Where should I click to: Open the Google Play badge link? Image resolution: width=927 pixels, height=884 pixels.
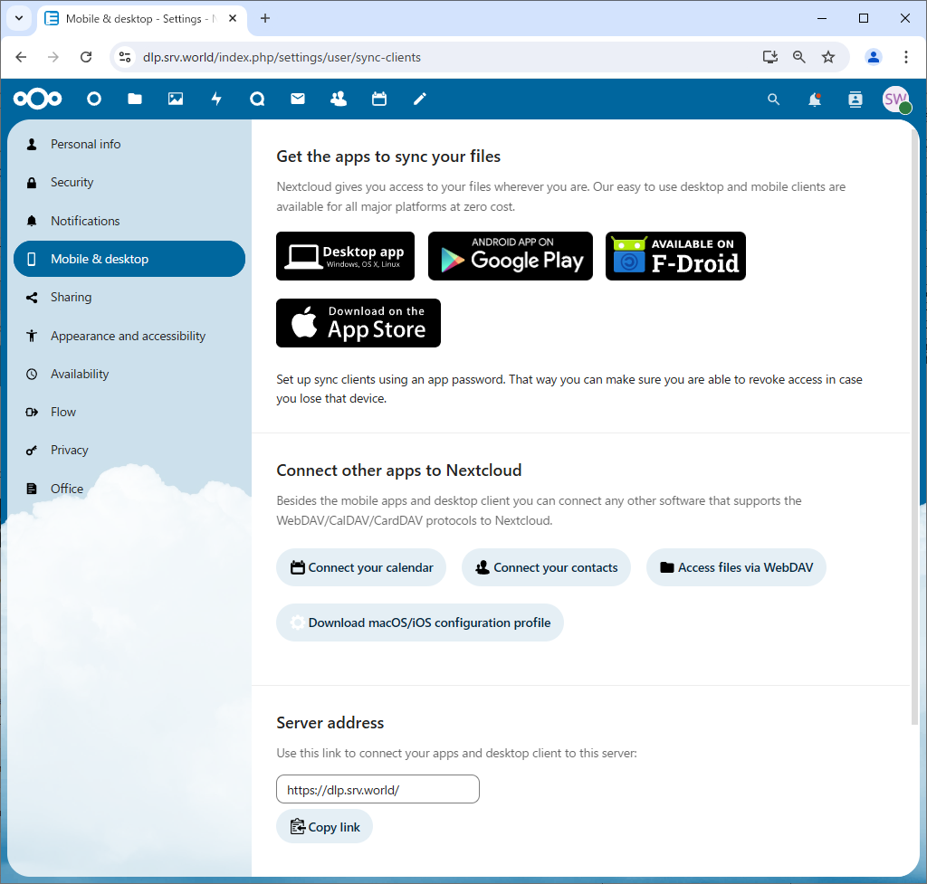pyautogui.click(x=511, y=256)
